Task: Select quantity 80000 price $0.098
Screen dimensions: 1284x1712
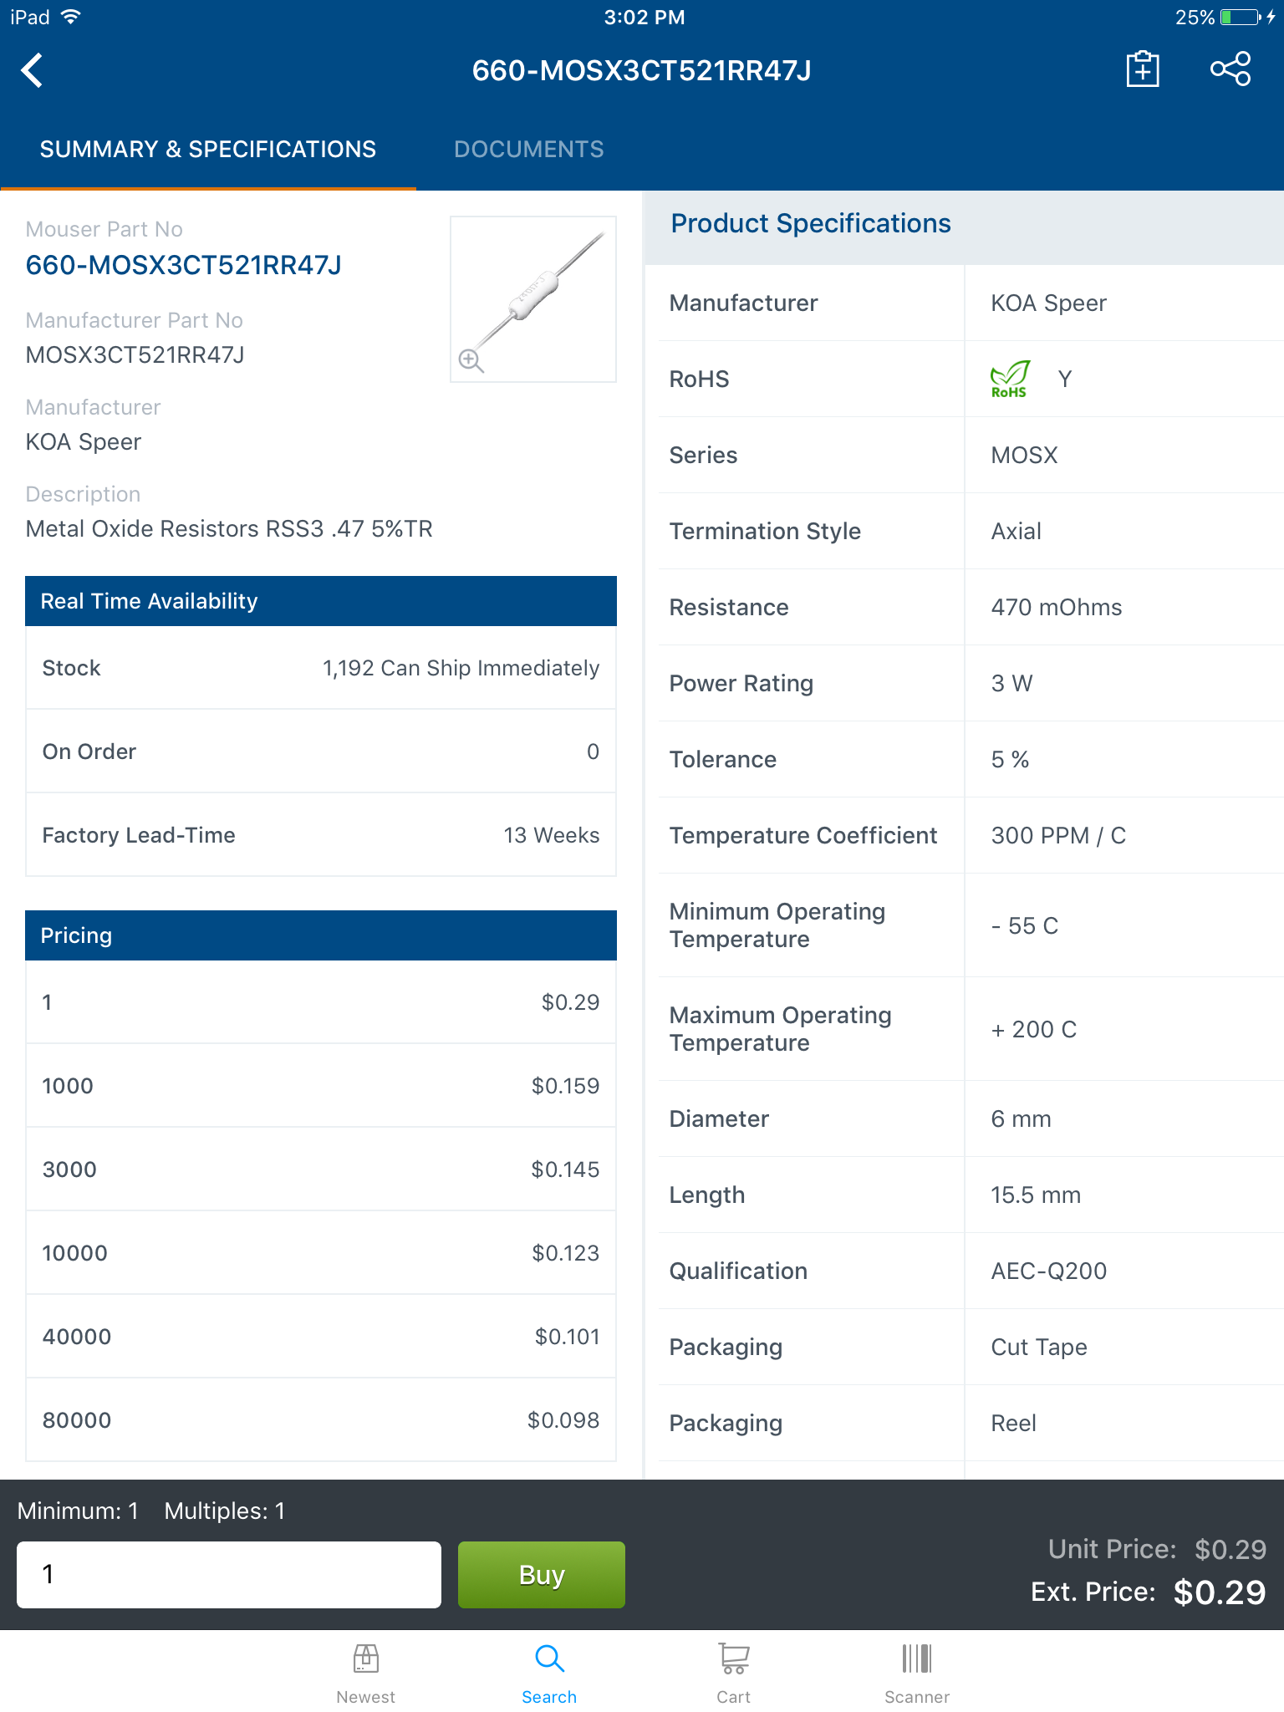Action: (x=321, y=1420)
